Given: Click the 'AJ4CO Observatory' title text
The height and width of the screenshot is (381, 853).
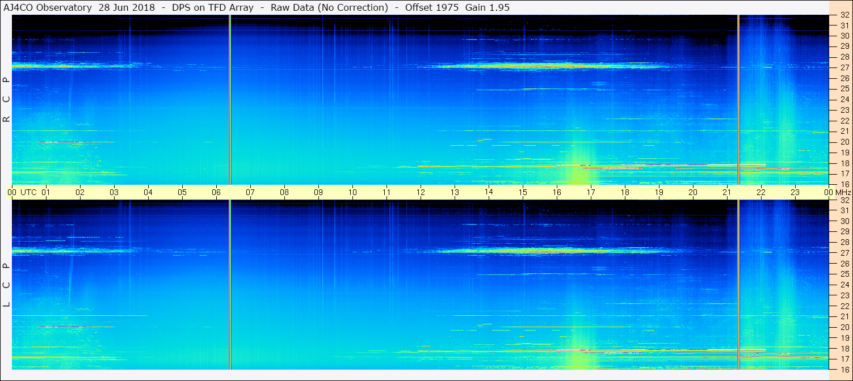Looking at the screenshot, I should [x=48, y=7].
